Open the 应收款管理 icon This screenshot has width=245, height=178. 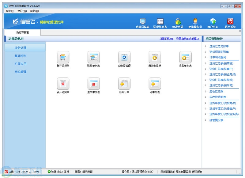pyautogui.click(x=124, y=57)
